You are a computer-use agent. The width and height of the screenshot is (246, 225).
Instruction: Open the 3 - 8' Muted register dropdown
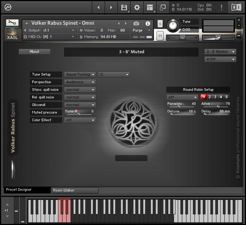click(220, 52)
